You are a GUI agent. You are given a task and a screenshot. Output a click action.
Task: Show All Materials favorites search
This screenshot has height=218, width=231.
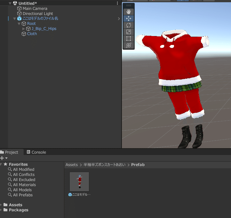click(x=24, y=185)
